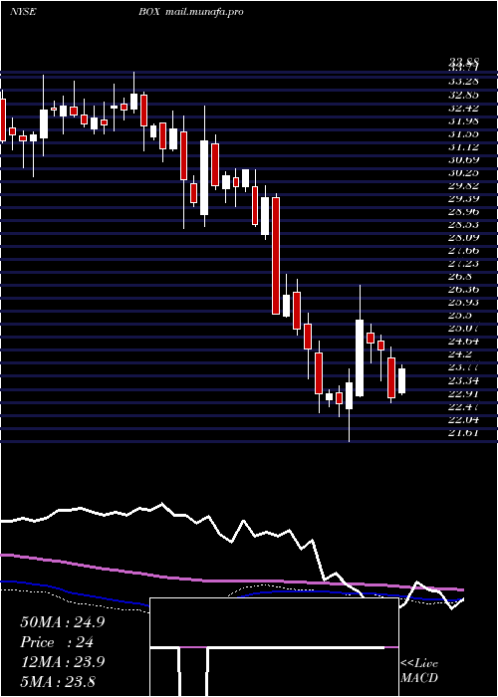This screenshot has width=498, height=697.
Task: Pick the 30.69 axis value
Action: pyautogui.click(x=463, y=159)
